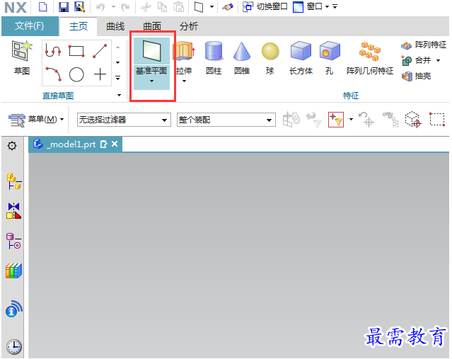Open the 直接草图 group options arrow

[119, 95]
